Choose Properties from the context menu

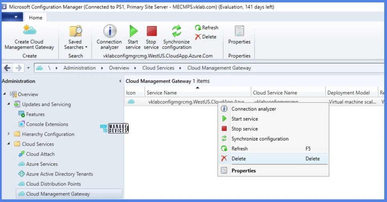point(273,171)
